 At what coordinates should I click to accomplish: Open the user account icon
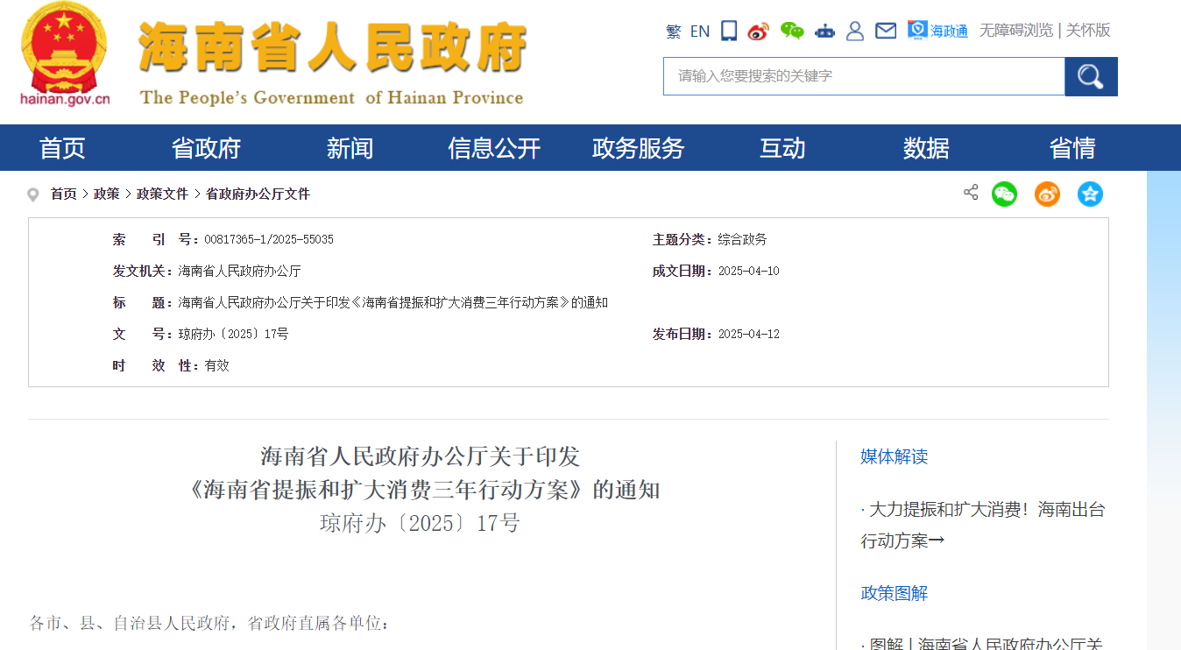click(855, 32)
